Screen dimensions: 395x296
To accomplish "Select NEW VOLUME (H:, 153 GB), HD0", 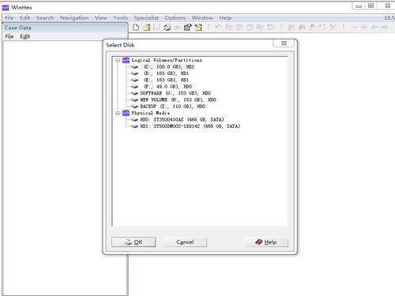I will 178,99.
